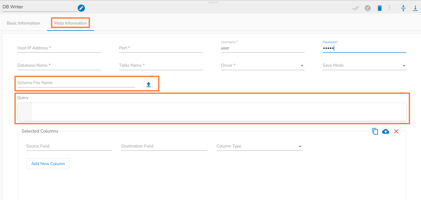Screen dimensions: 421x200
Task: Click inside the Query editor area
Action: pyautogui.click(x=218, y=112)
